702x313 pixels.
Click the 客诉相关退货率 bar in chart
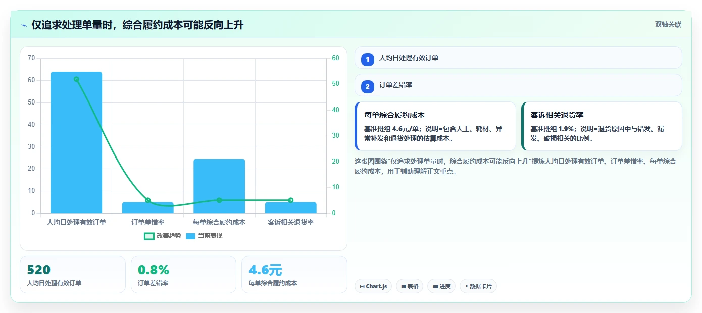click(x=291, y=207)
